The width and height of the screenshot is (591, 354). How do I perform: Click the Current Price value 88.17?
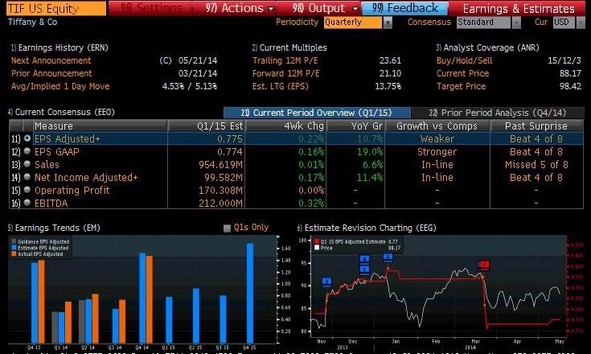click(570, 73)
